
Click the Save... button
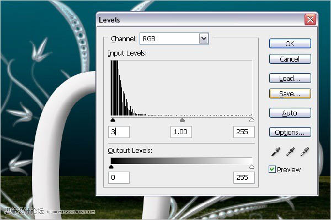click(290, 94)
